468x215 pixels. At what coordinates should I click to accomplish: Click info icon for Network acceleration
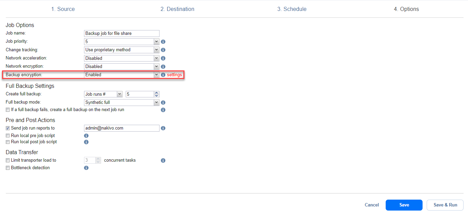click(163, 58)
